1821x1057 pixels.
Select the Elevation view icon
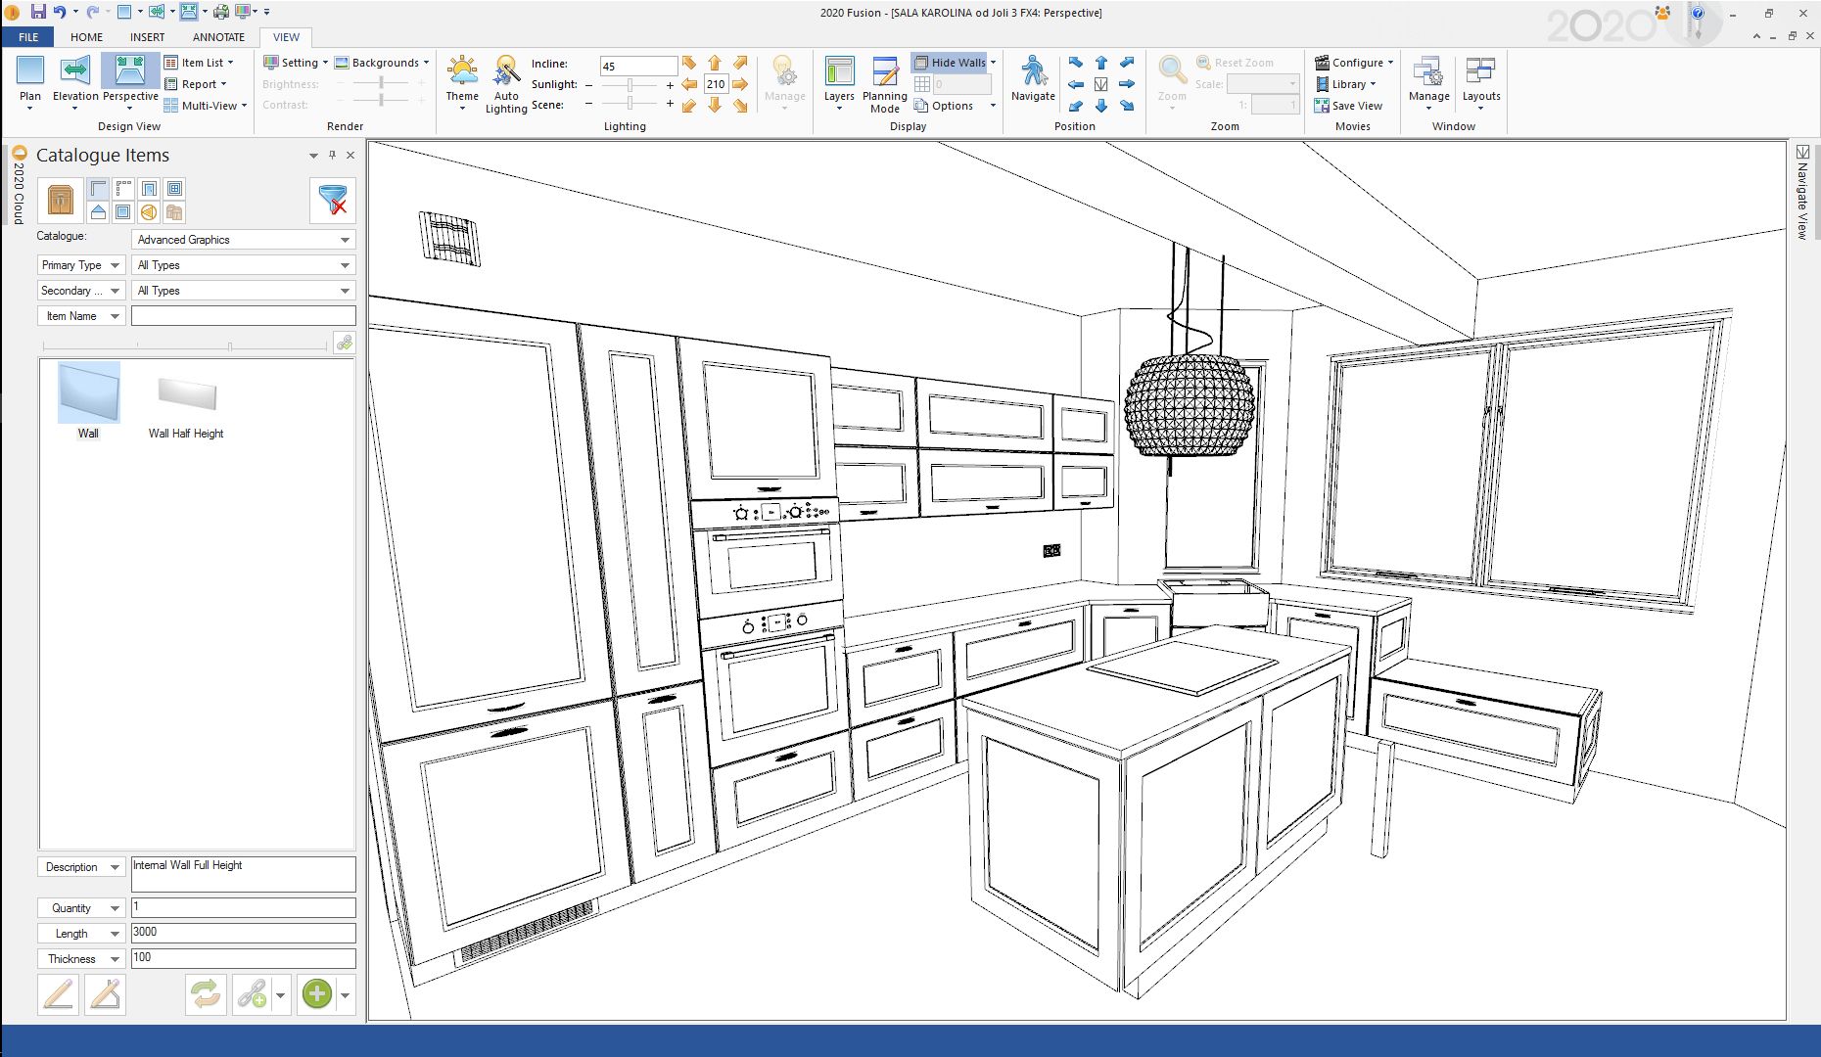click(x=75, y=72)
